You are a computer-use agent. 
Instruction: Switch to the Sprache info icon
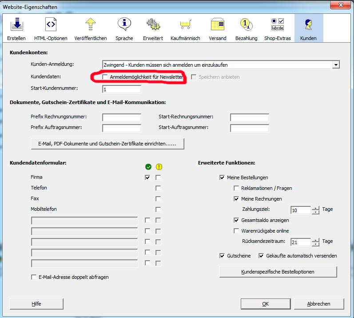[124, 24]
